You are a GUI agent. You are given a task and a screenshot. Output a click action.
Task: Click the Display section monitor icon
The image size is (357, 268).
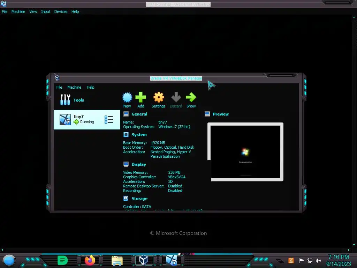tap(126, 164)
